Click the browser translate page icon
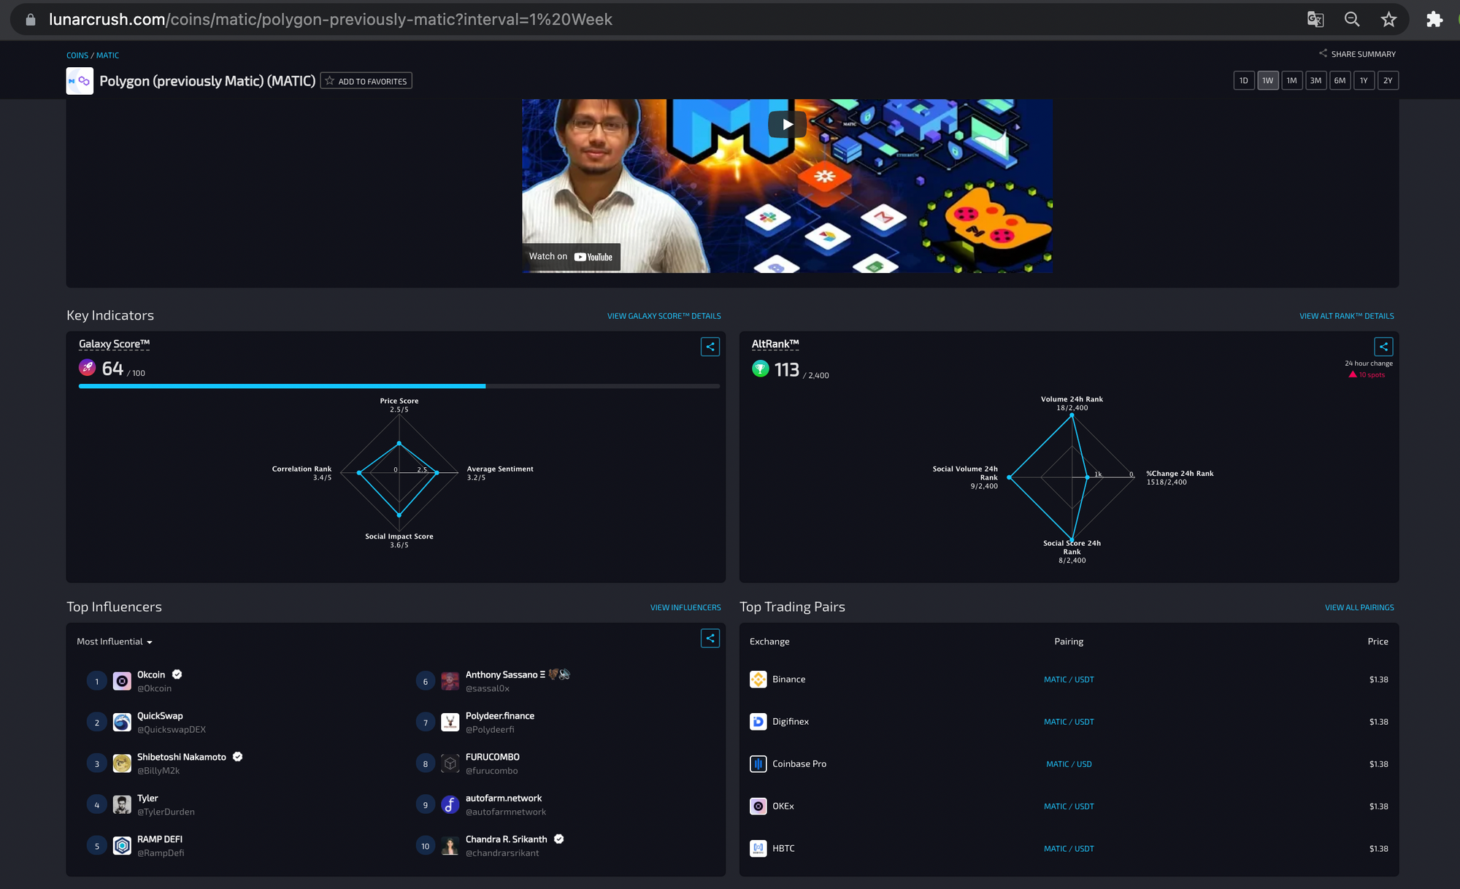 [1315, 19]
